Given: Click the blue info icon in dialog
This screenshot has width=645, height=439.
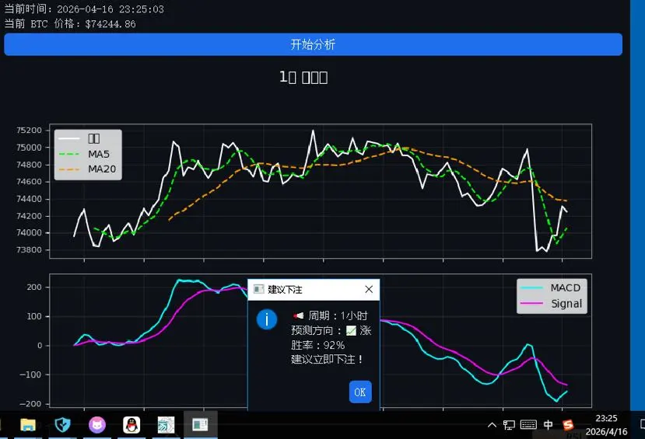Looking at the screenshot, I should pos(267,319).
